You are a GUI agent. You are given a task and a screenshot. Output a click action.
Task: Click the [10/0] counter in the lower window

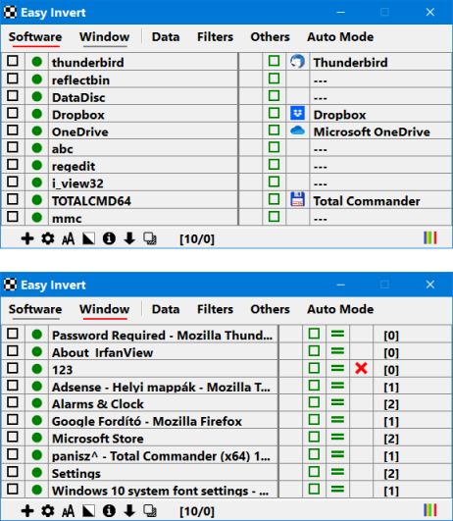(x=197, y=511)
